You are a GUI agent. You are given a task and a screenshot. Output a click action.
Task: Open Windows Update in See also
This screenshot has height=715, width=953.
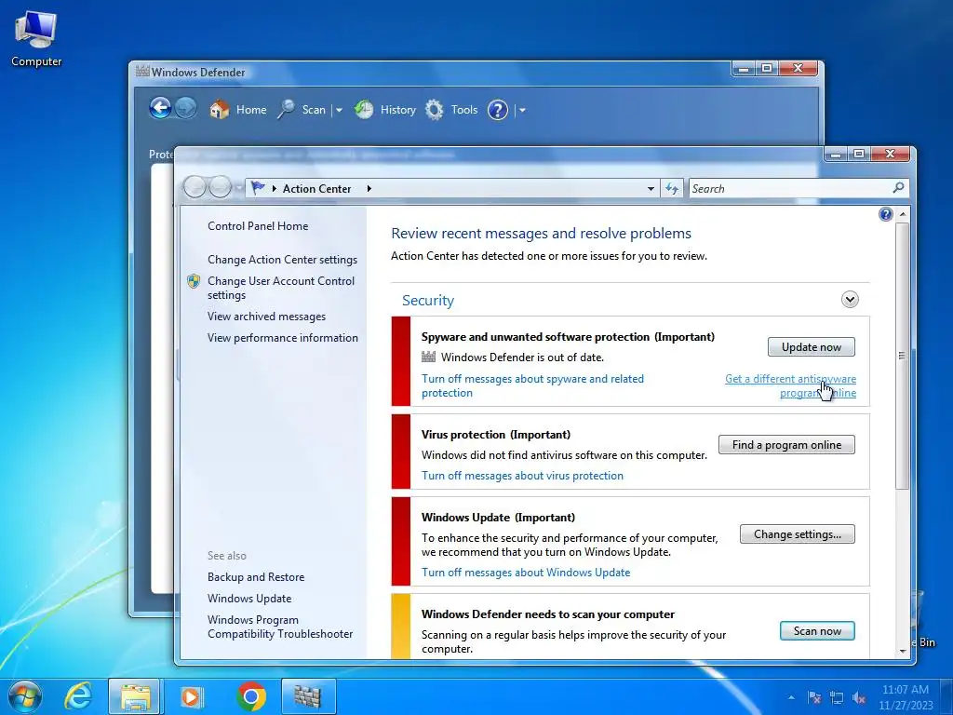[249, 599]
